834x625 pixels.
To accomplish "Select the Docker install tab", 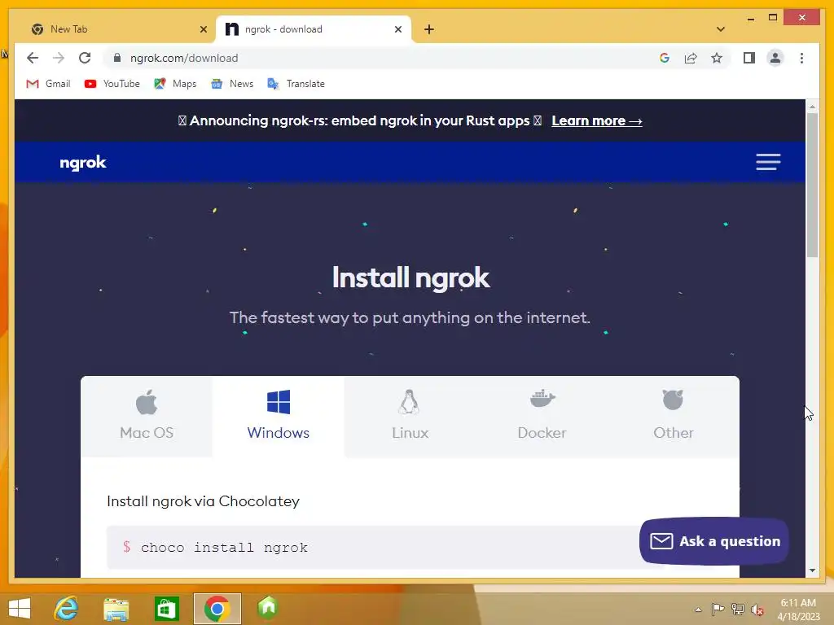I will pos(542,416).
